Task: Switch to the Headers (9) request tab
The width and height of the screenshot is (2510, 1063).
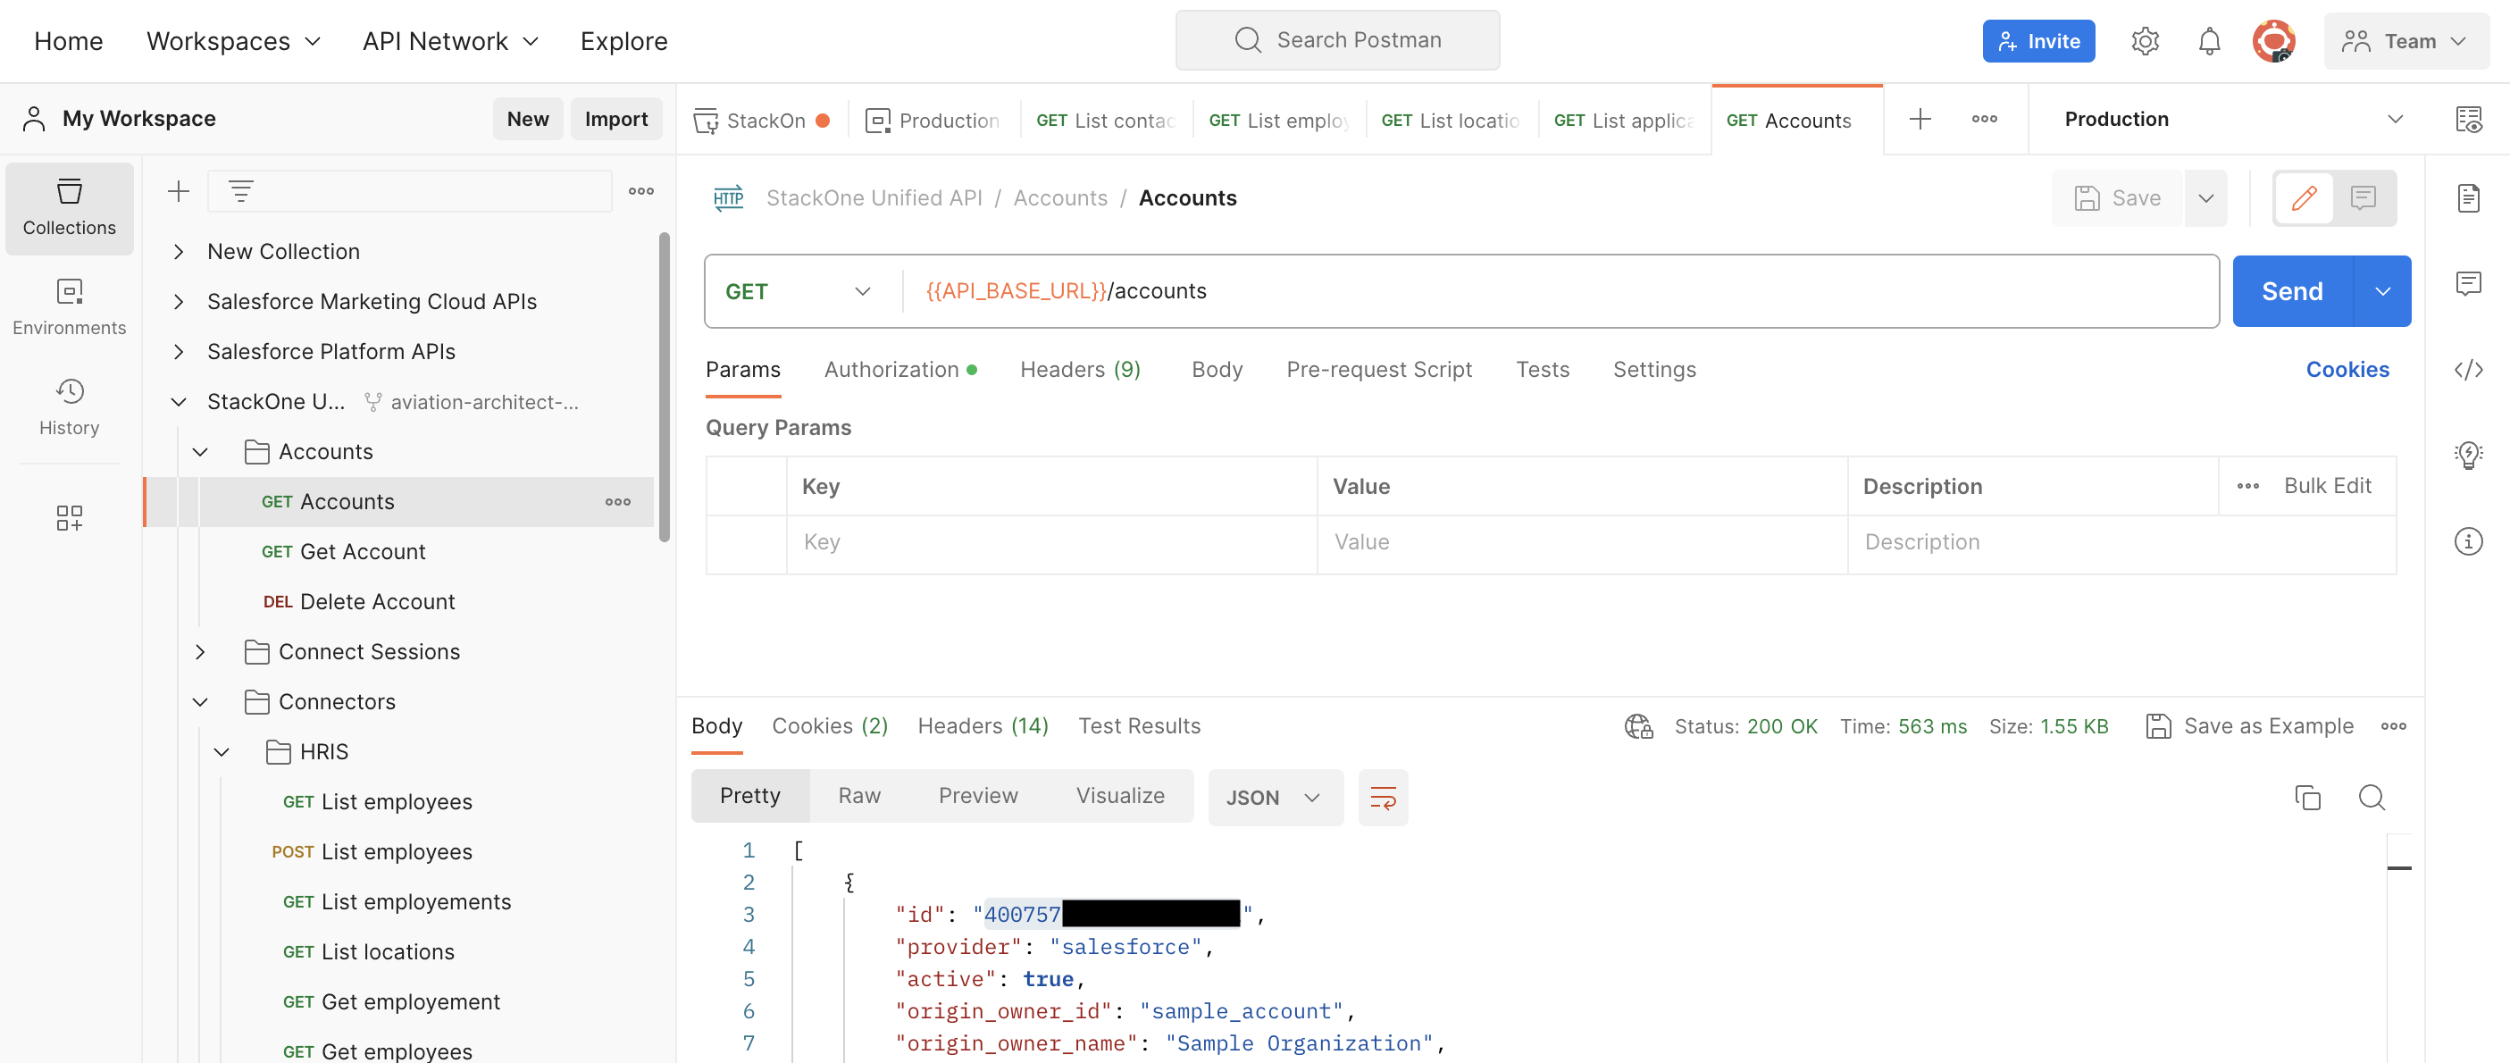Action: click(1080, 369)
